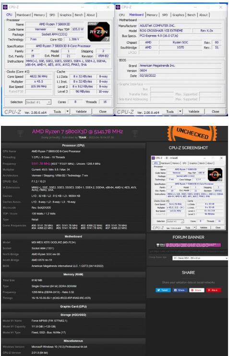Click the Core VID value 1.306 V
Screen dimensions: 229x356
tap(74, 39)
